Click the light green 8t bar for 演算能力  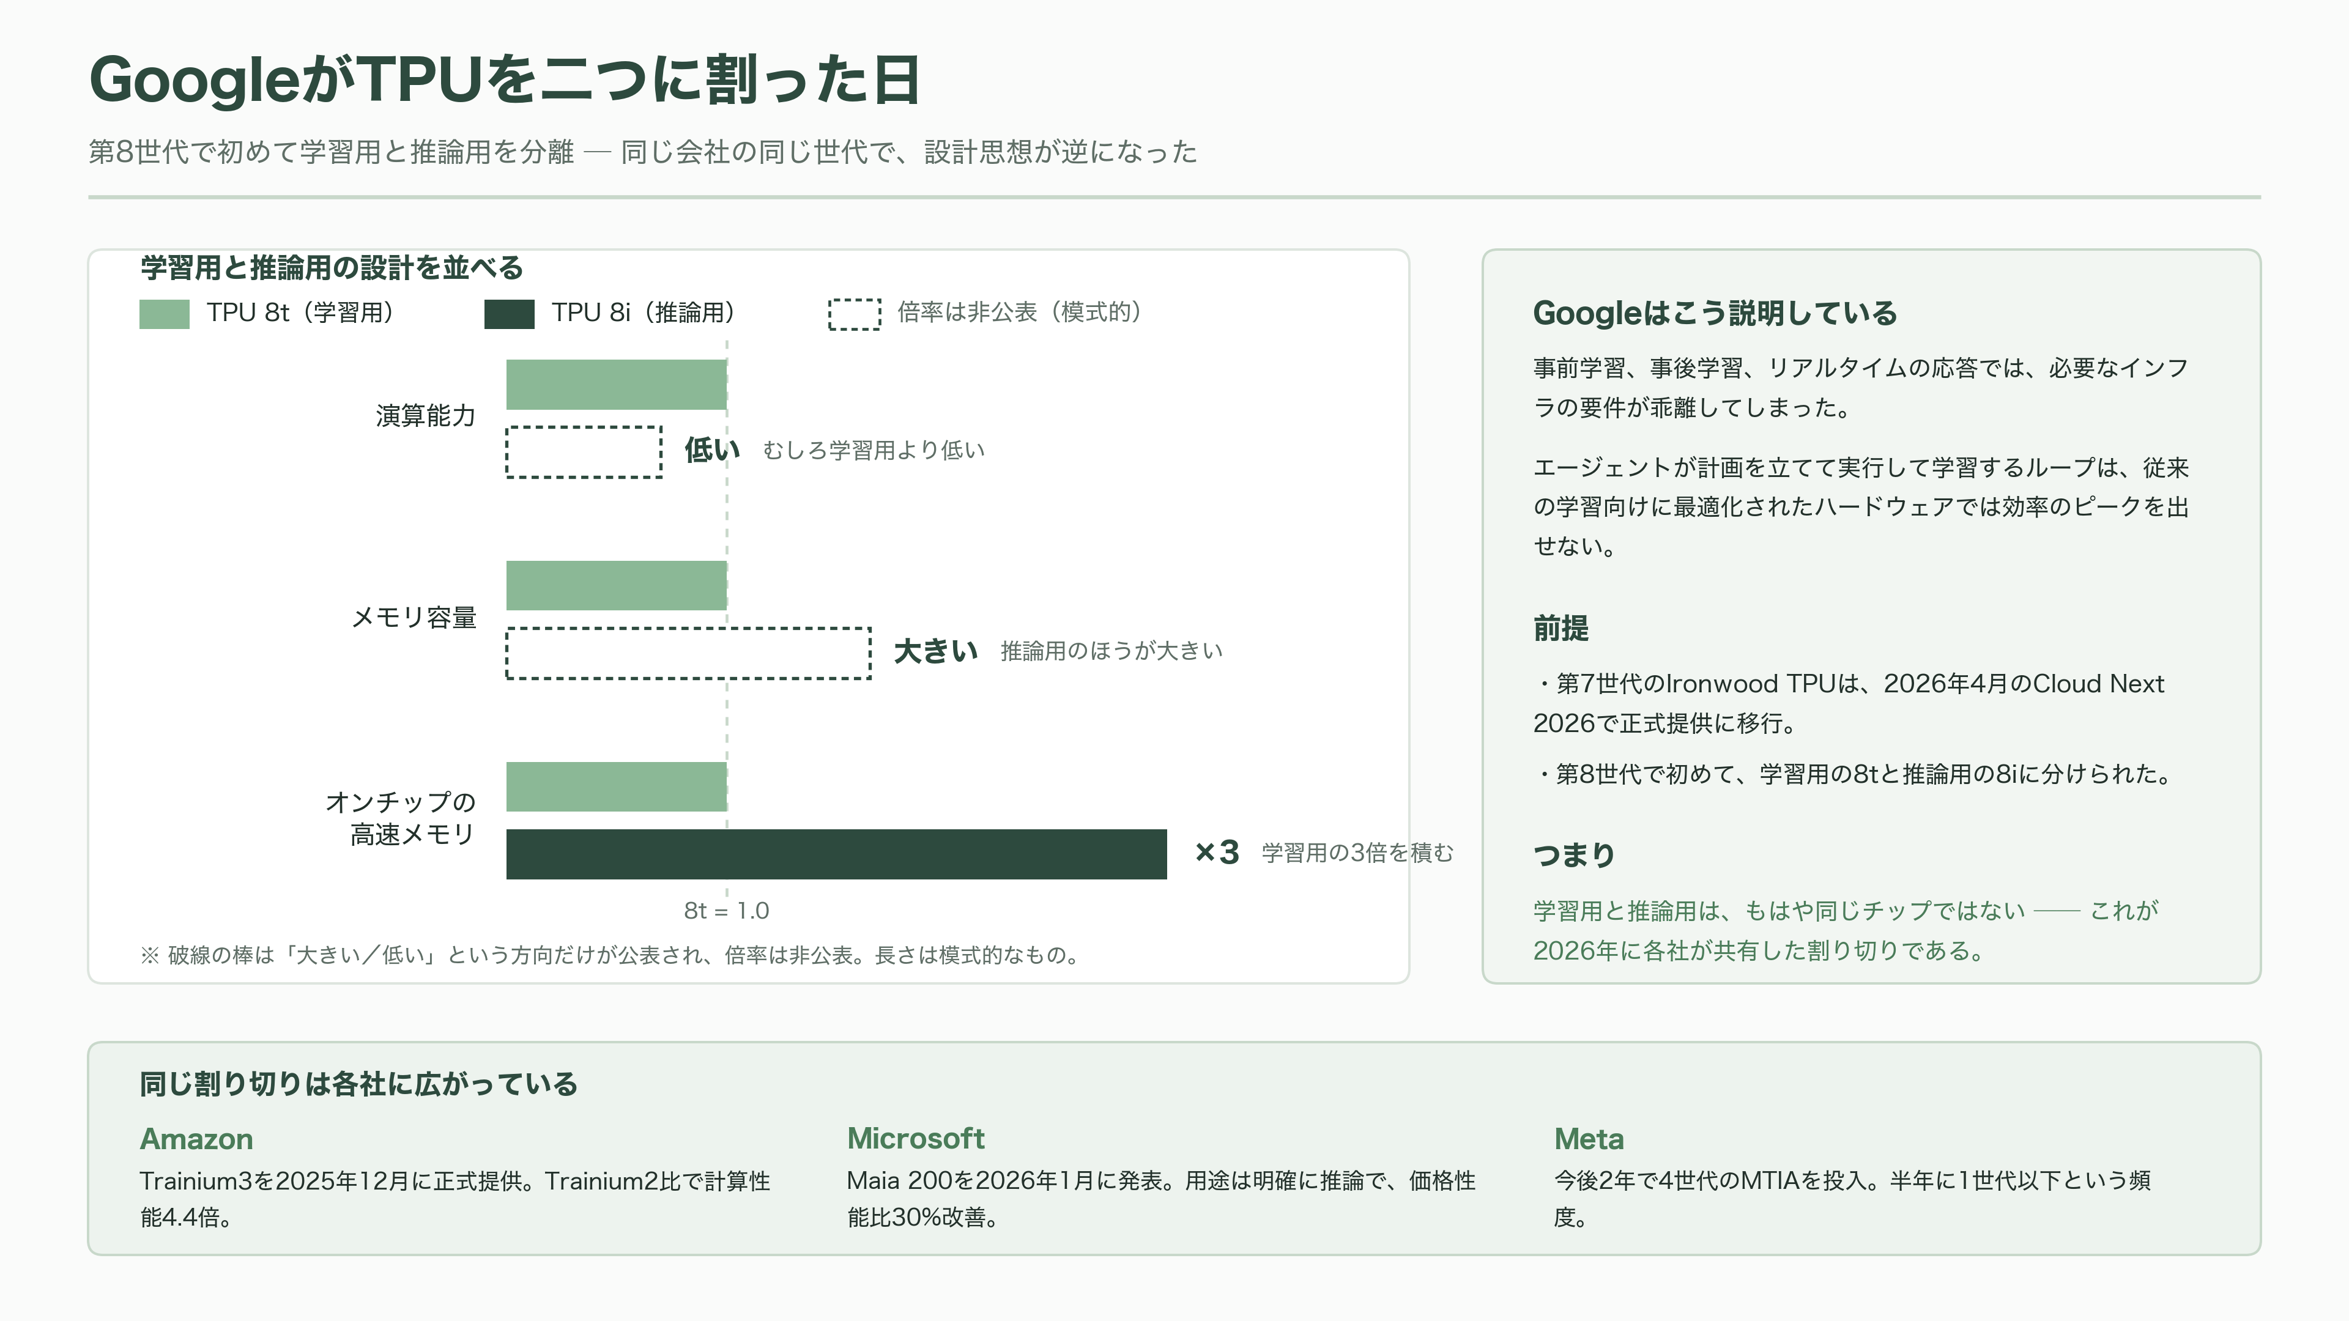click(617, 385)
